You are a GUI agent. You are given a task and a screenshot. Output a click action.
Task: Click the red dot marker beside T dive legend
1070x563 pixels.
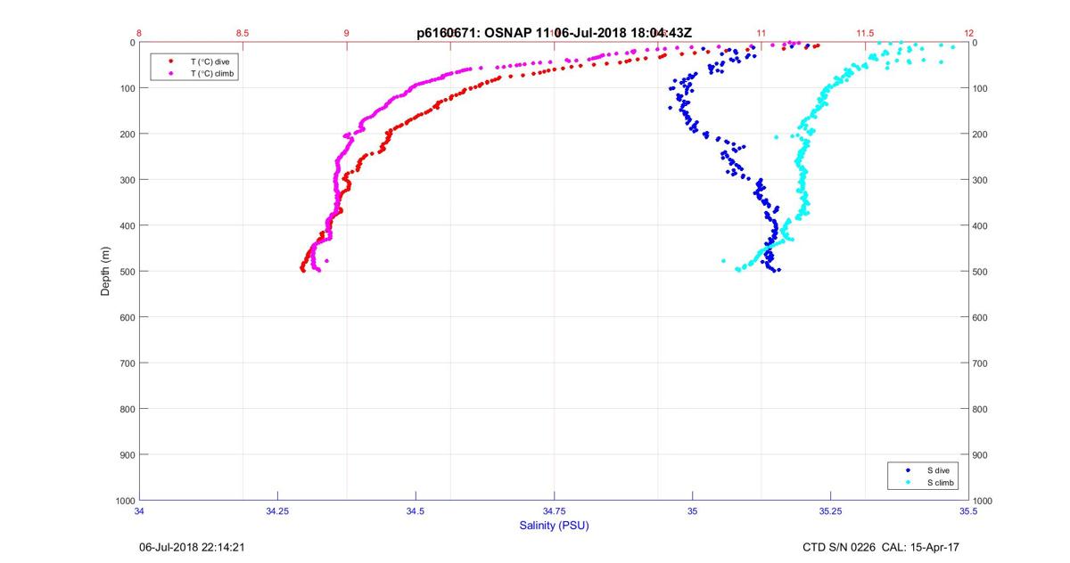171,61
